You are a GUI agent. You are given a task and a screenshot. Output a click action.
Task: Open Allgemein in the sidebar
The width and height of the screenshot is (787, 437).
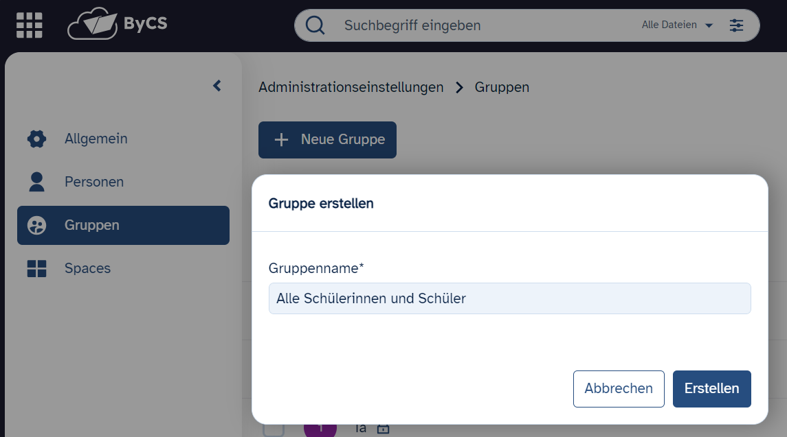123,139
